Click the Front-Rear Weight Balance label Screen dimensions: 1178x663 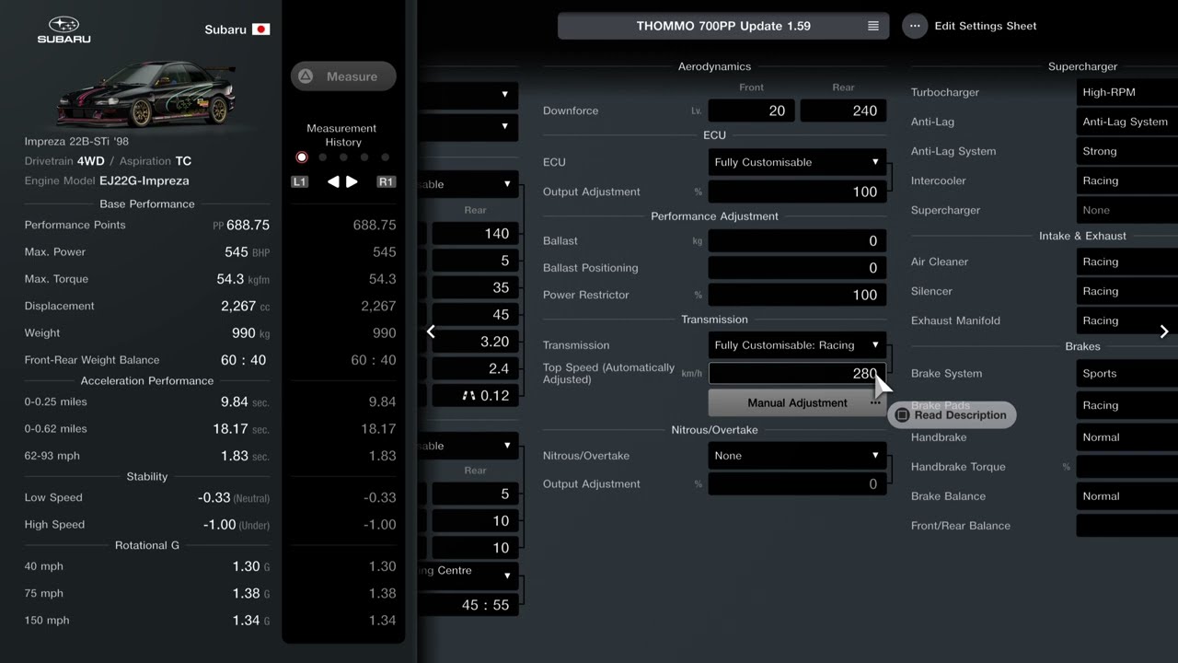click(92, 360)
